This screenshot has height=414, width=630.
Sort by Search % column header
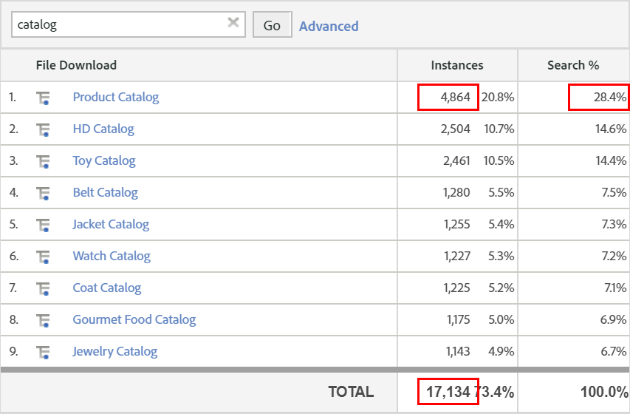573,65
